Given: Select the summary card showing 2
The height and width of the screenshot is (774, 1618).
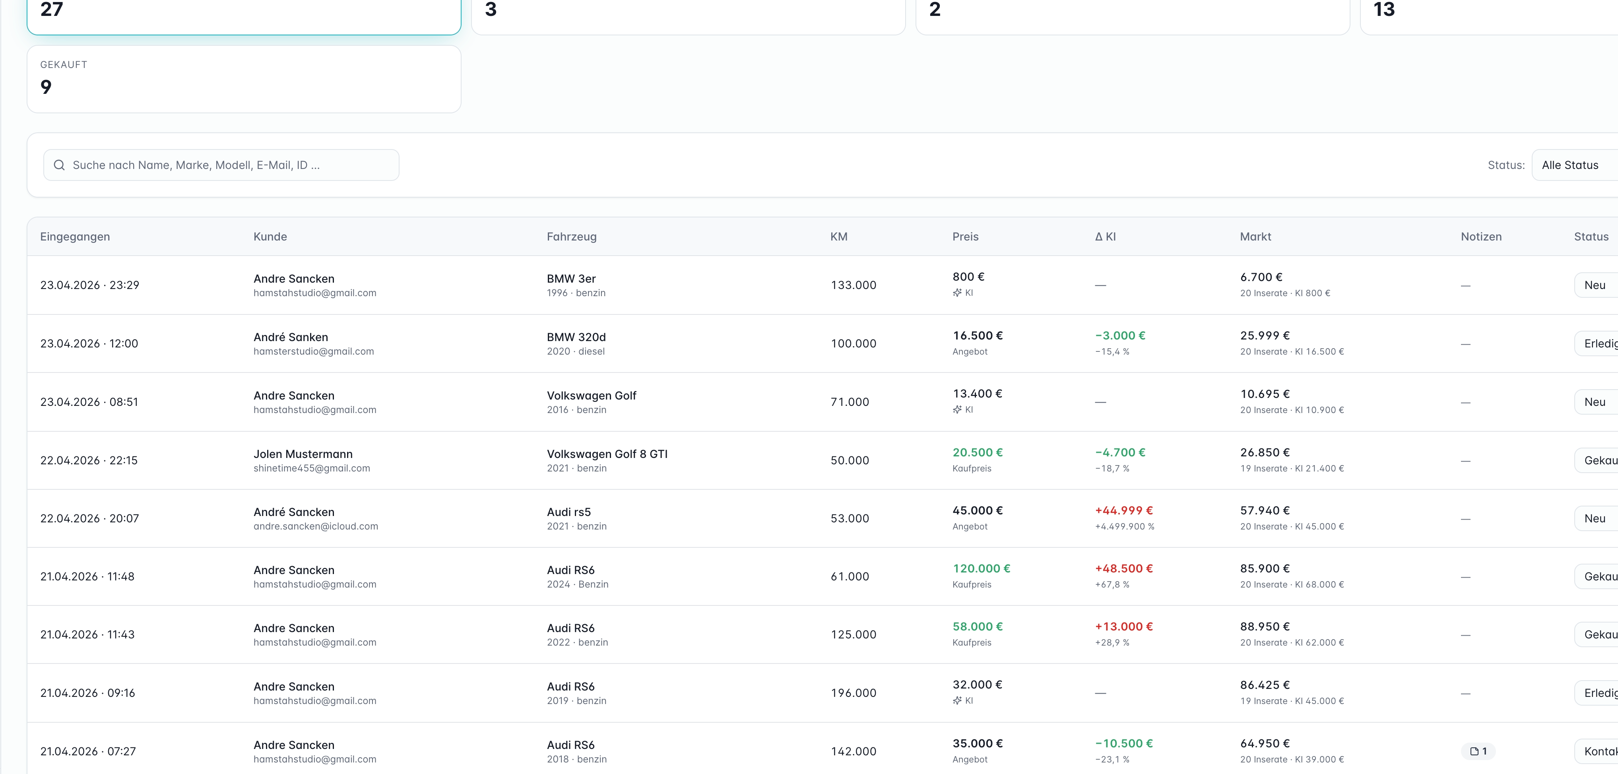Looking at the screenshot, I should [x=1133, y=17].
